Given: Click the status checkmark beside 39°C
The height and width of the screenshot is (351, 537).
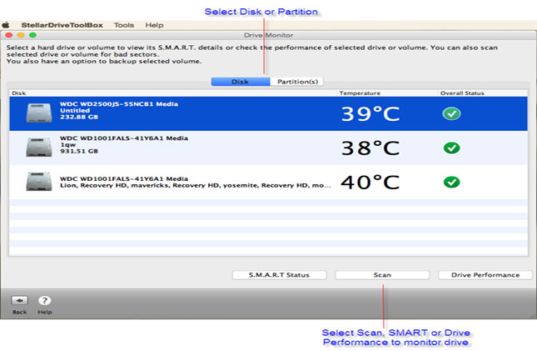Looking at the screenshot, I should click(451, 113).
